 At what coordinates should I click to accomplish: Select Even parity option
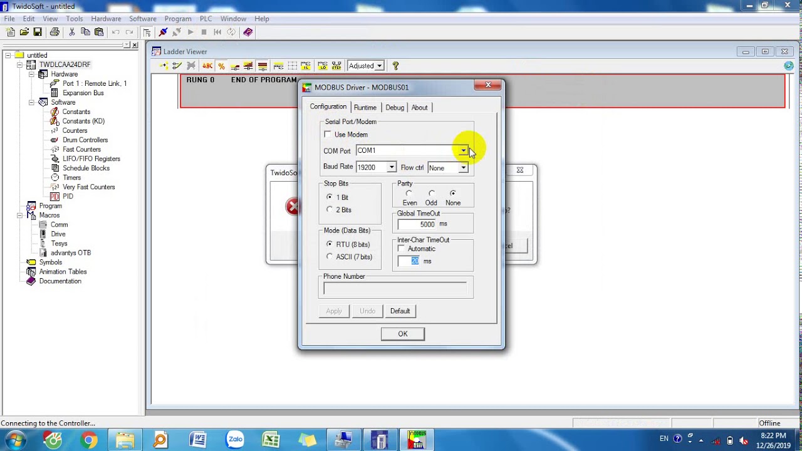tap(409, 194)
